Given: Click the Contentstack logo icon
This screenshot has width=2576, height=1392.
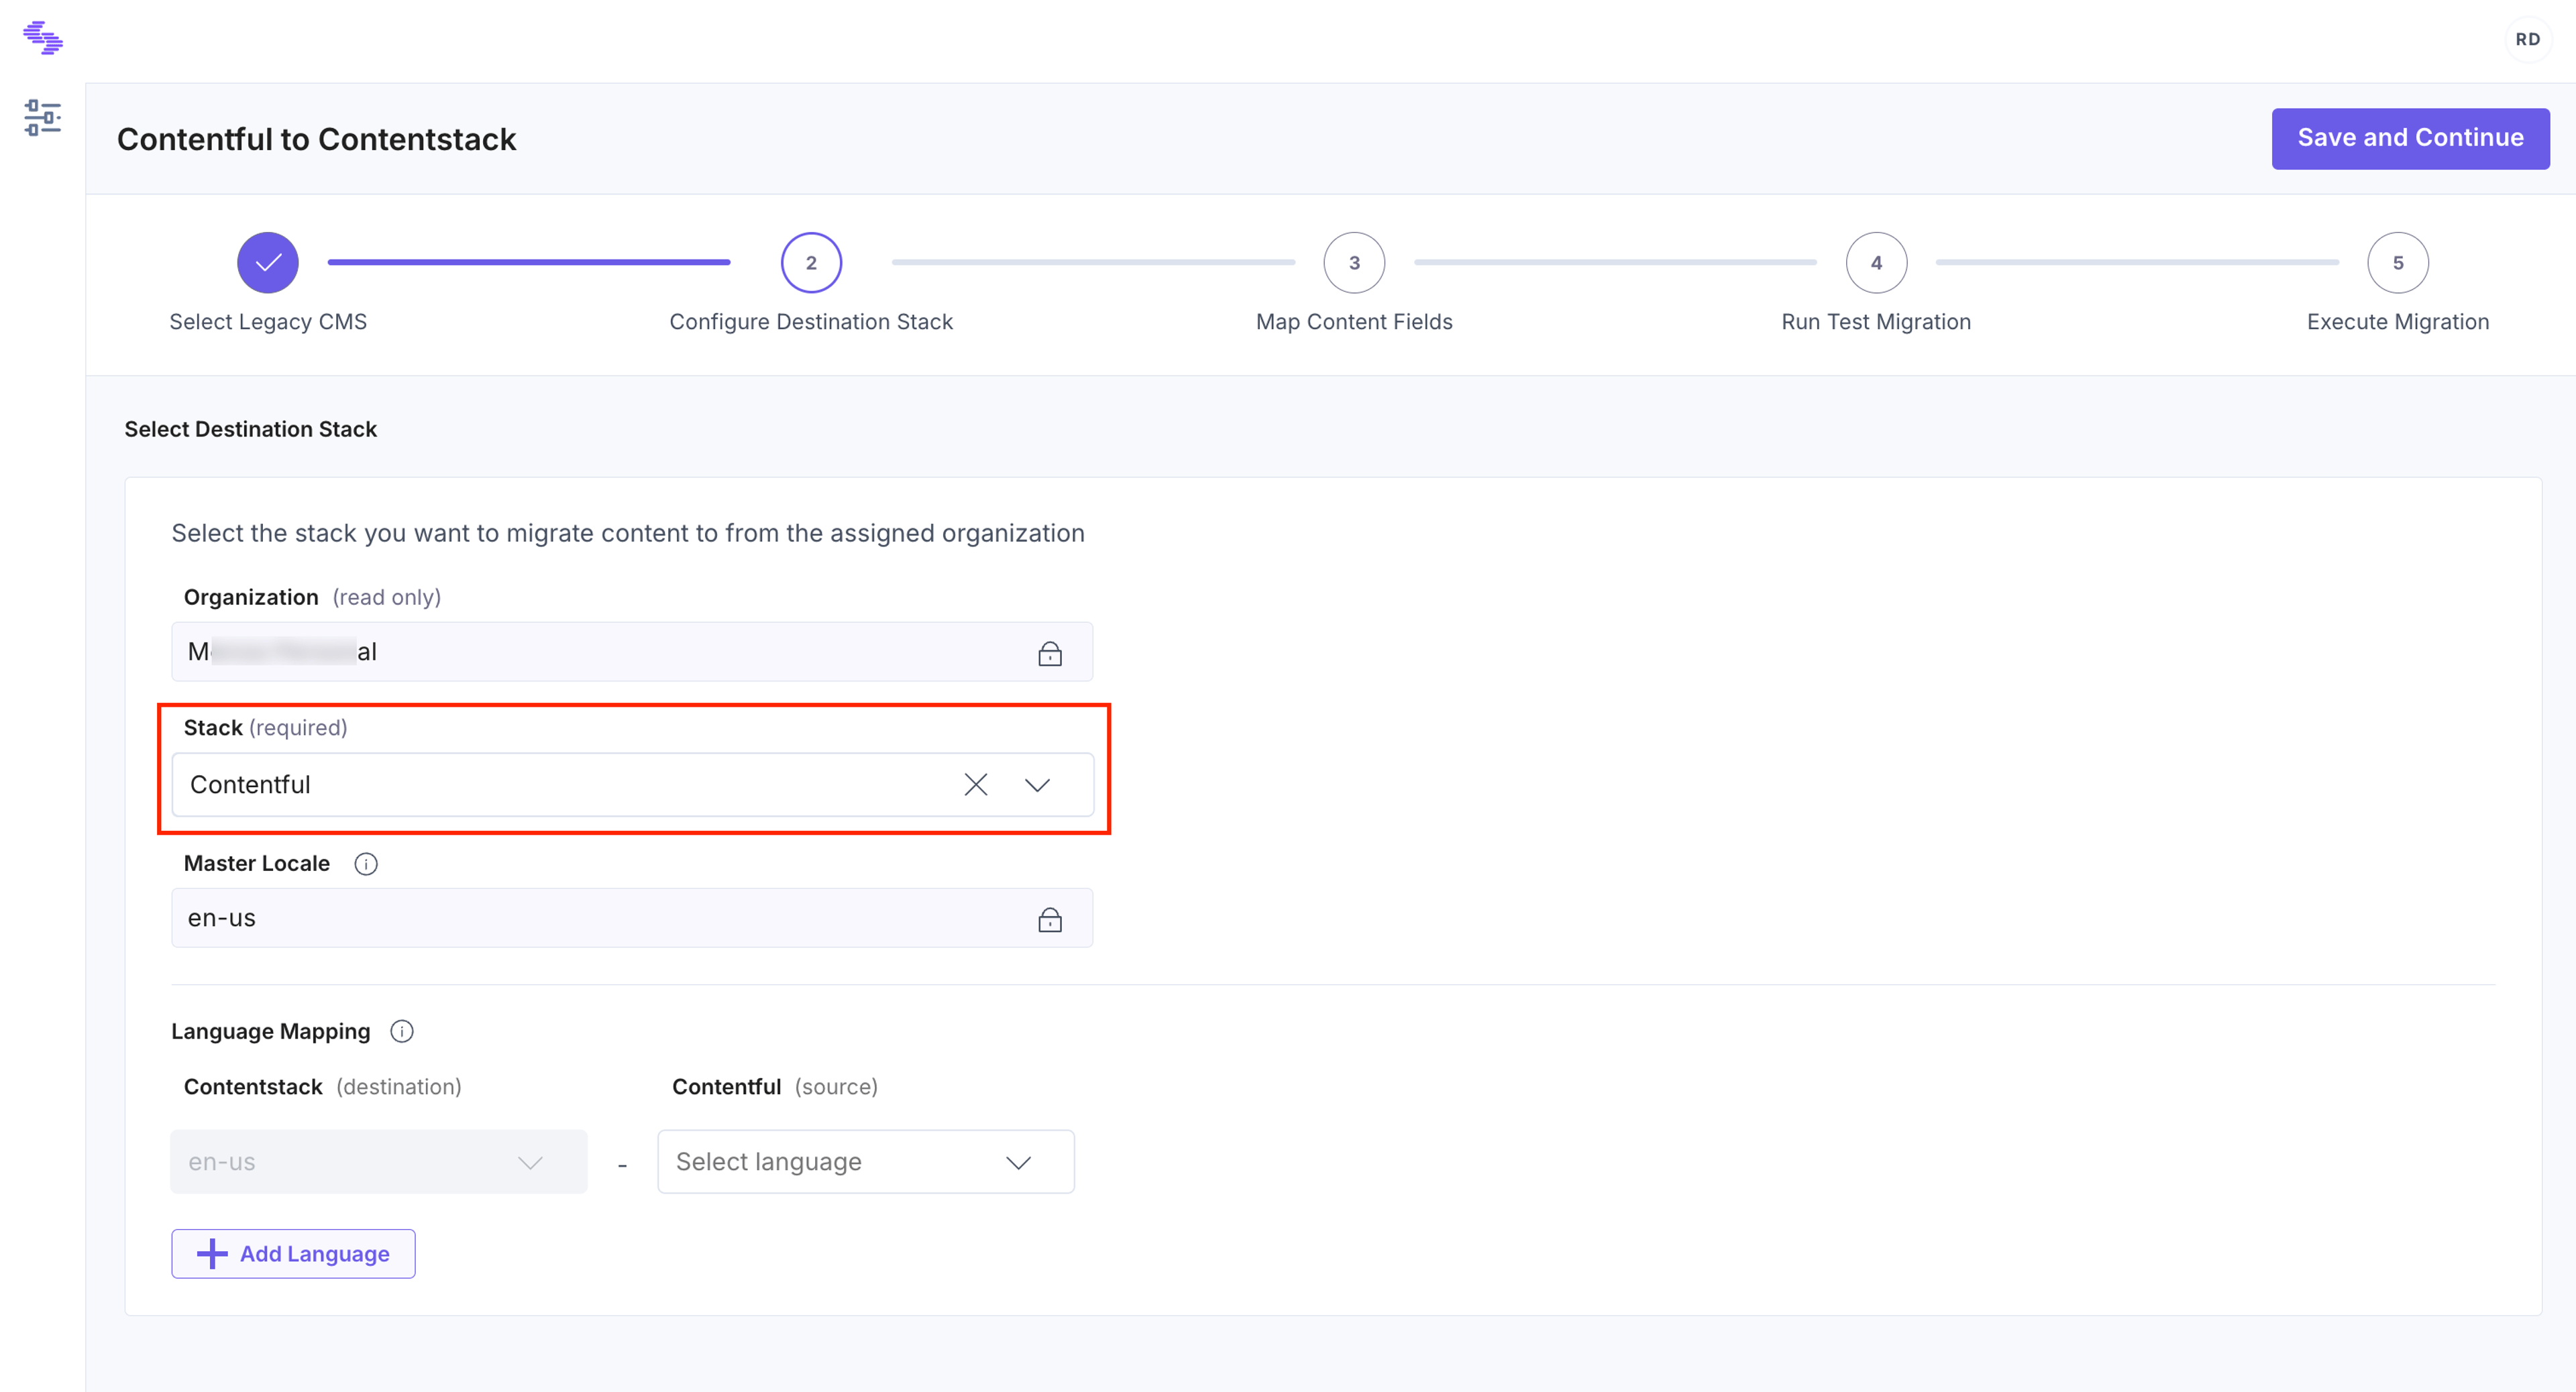Looking at the screenshot, I should [43, 38].
